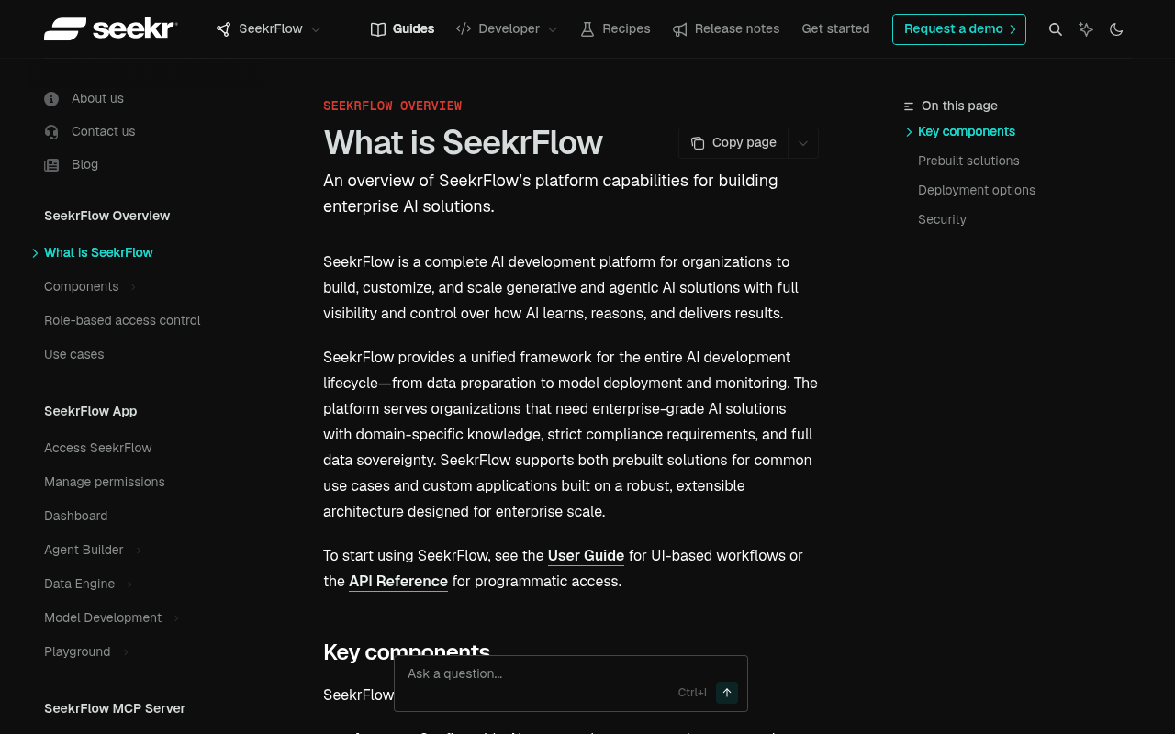Image resolution: width=1175 pixels, height=734 pixels.
Task: Open Access SeekrFlow page
Action: click(97, 448)
